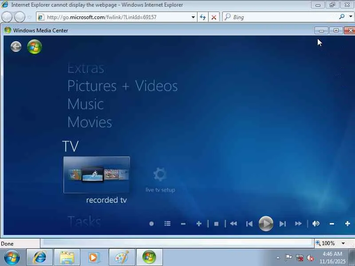
Task: Skip back with previous track button
Action: 249,224
